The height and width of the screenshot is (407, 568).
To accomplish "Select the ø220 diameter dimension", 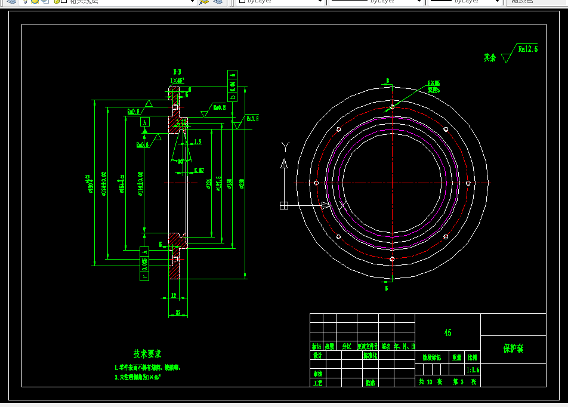I will tap(242, 184).
